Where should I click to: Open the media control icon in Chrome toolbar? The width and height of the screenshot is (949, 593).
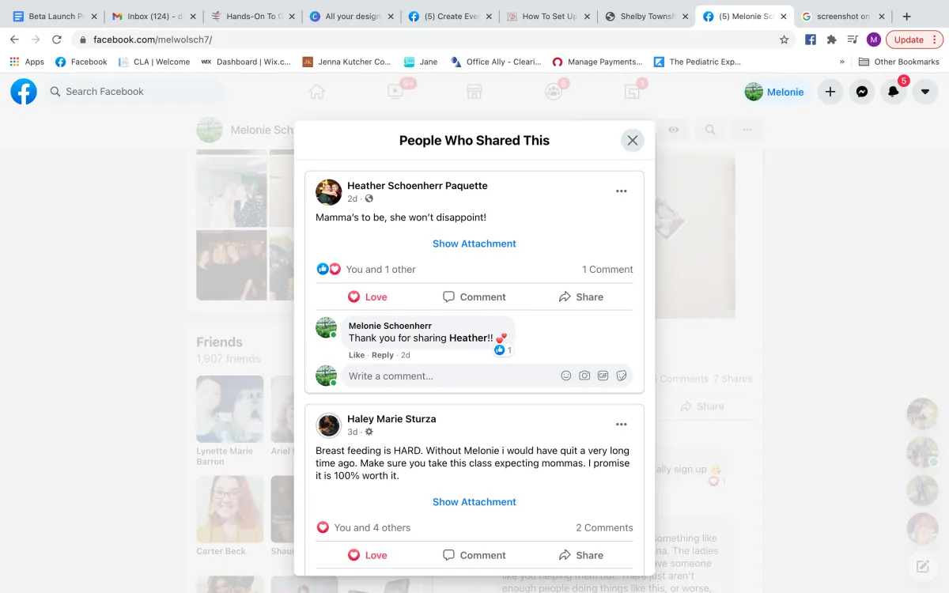tap(853, 40)
